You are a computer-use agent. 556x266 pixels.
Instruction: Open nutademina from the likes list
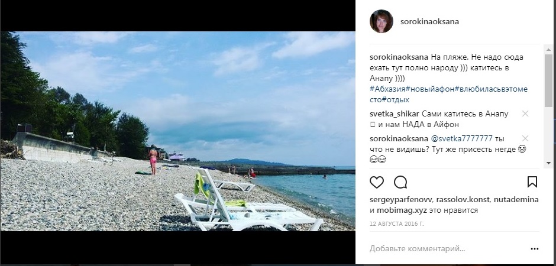tap(516, 200)
